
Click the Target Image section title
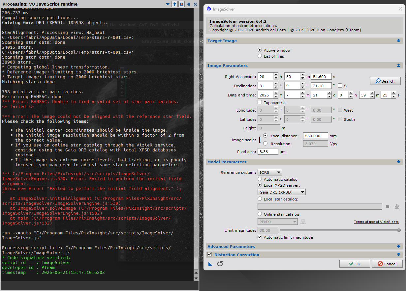click(222, 41)
